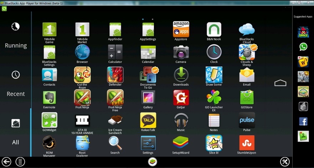Open Evernote
The width and height of the screenshot is (314, 168).
49,98
